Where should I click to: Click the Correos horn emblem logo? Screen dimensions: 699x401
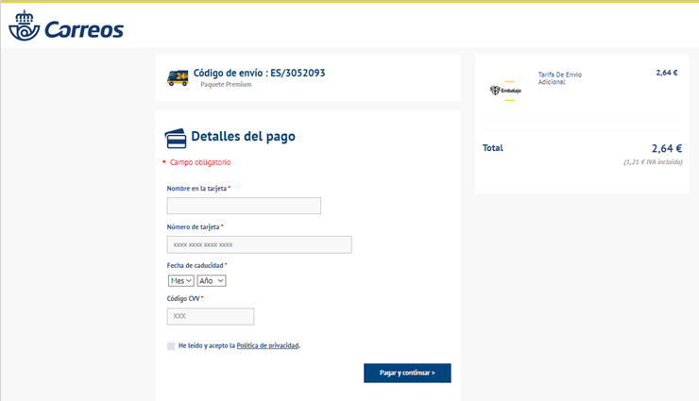23,29
